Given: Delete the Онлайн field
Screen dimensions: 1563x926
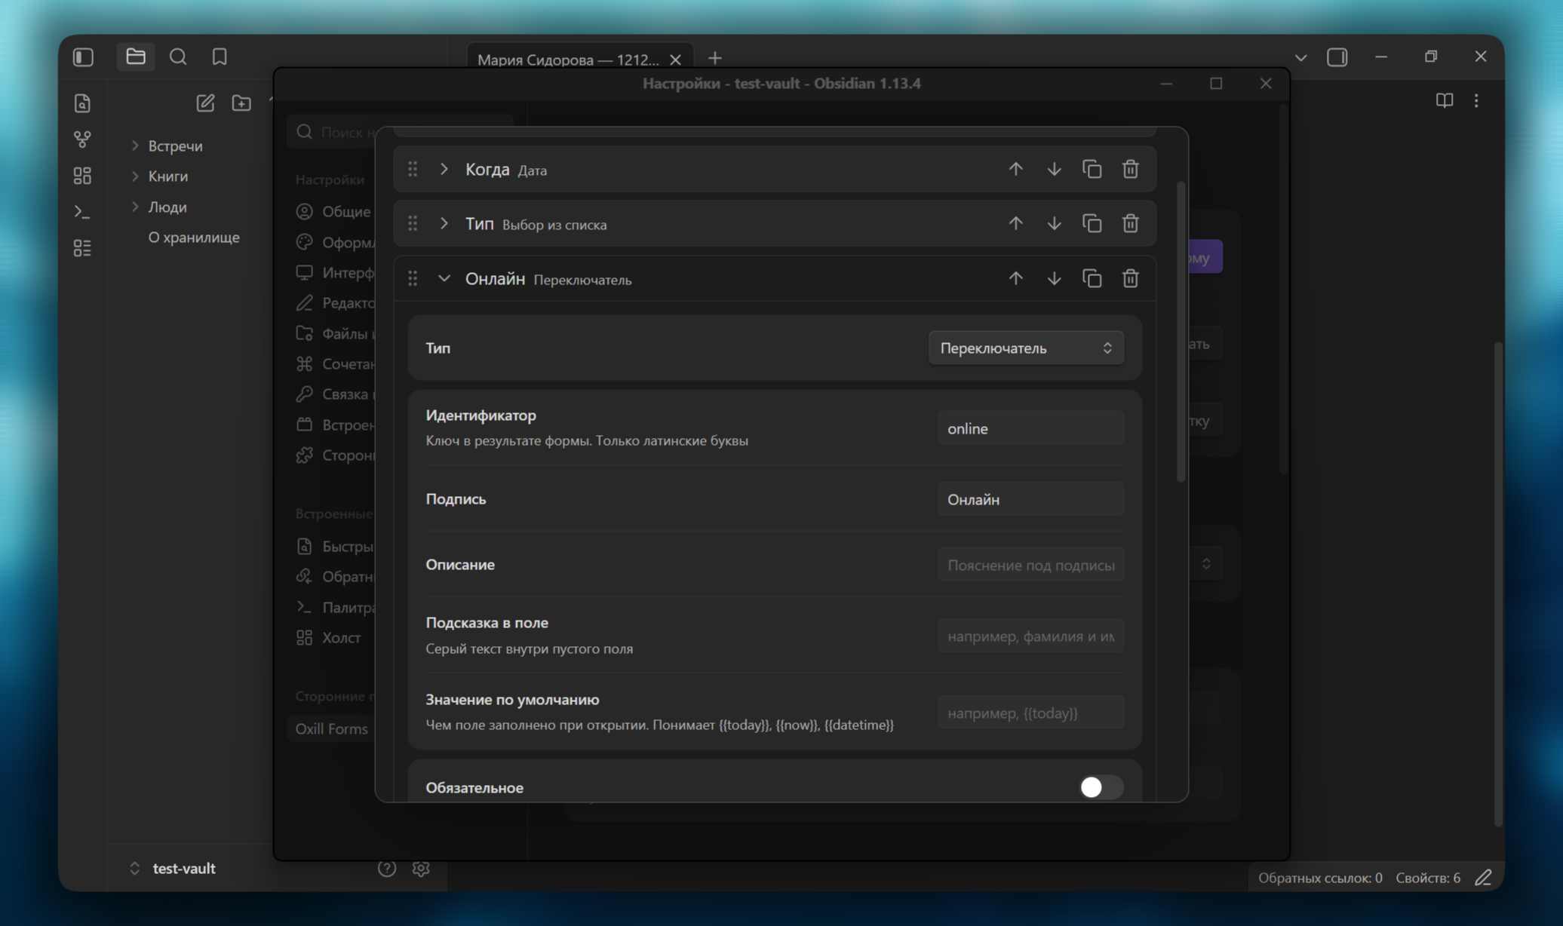Looking at the screenshot, I should pyautogui.click(x=1130, y=278).
